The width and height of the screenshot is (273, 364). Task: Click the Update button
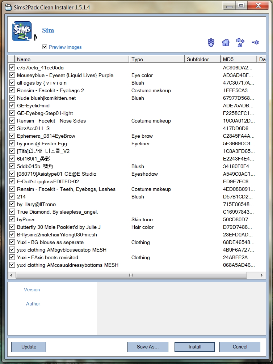[29, 347]
